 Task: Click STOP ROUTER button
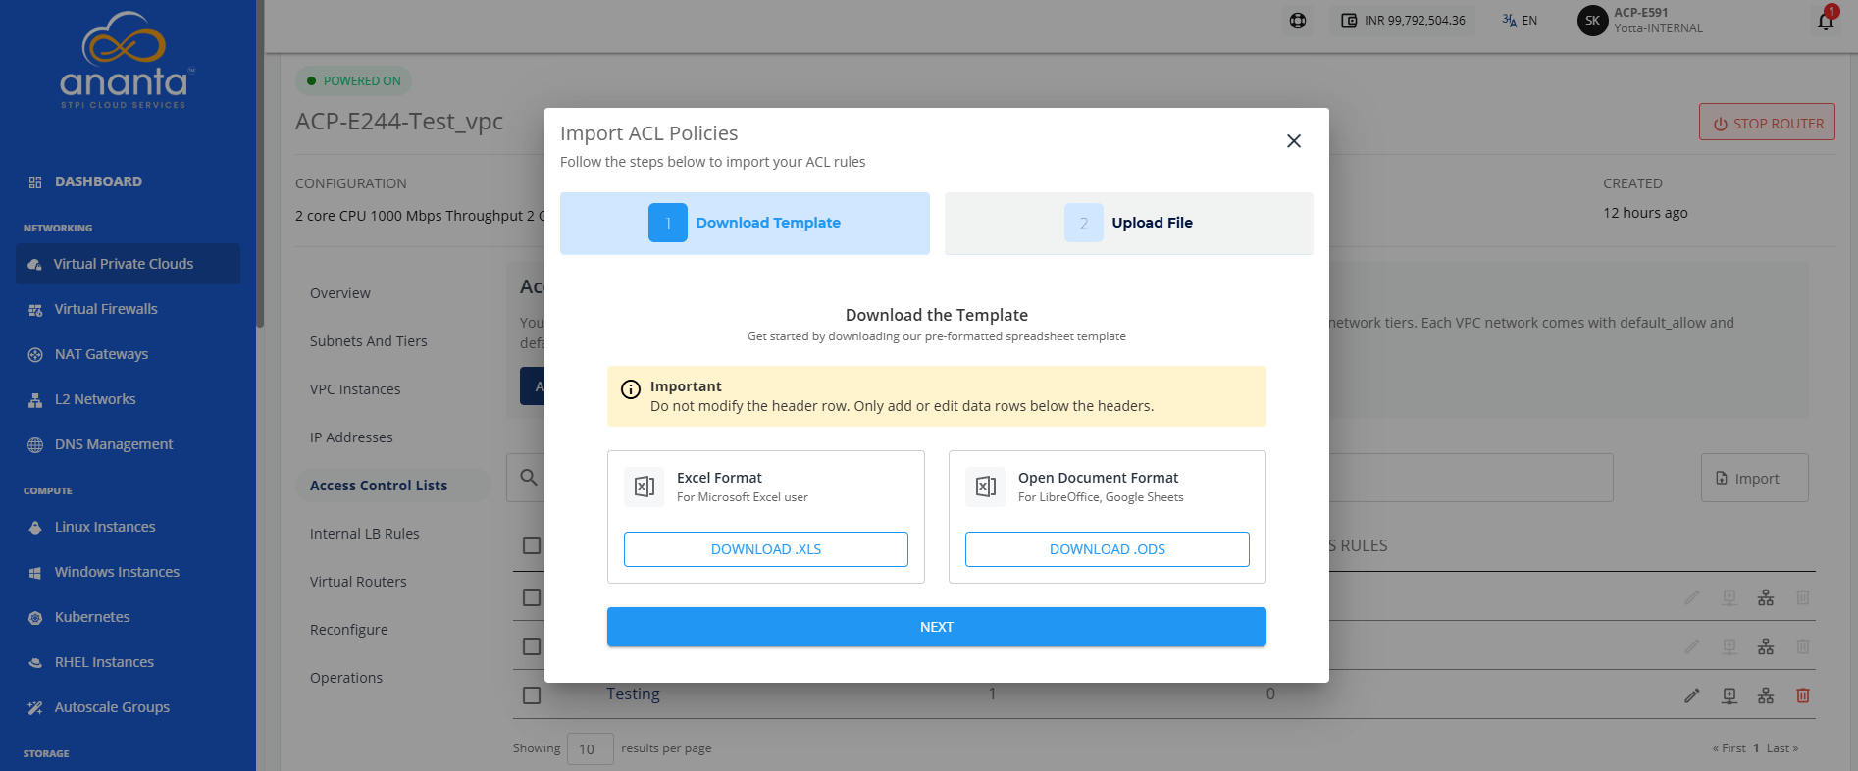click(1767, 124)
